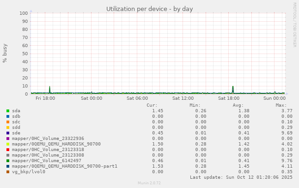
Task: Click the 'Cur:' column header
Action: tap(152, 105)
